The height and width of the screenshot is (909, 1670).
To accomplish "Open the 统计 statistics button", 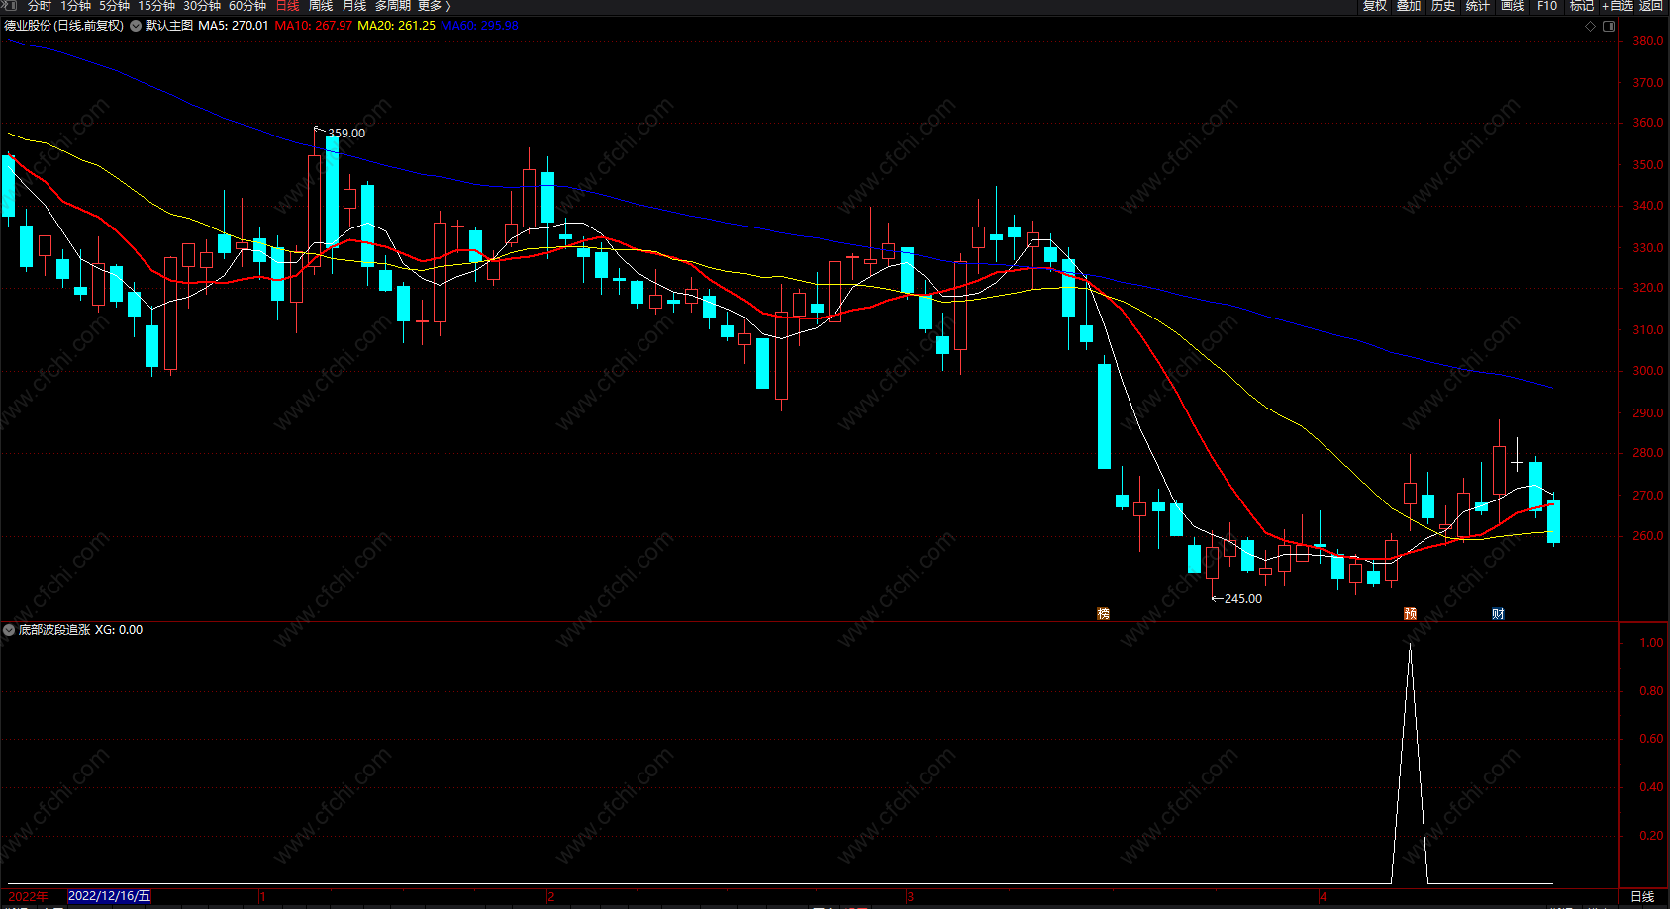I will [1478, 6].
